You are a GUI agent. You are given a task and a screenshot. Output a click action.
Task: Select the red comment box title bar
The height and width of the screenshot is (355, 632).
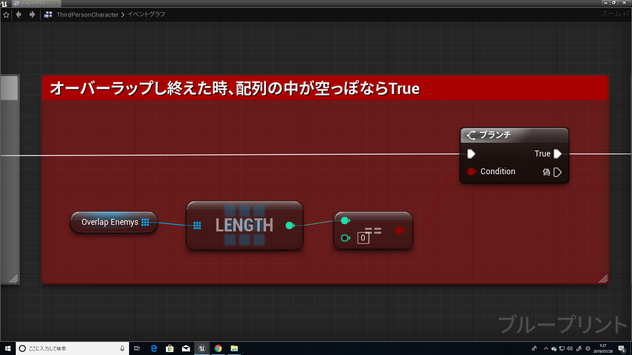(316, 88)
